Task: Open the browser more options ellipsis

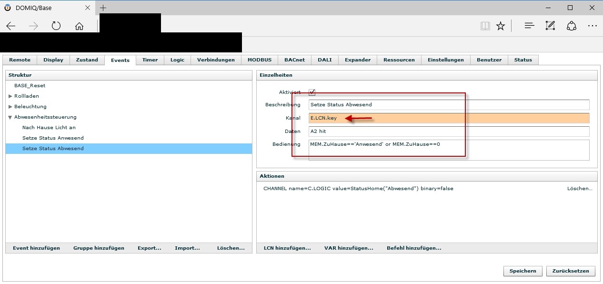Action: pyautogui.click(x=592, y=26)
